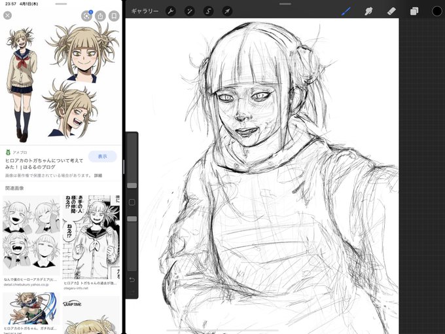Viewport: 445px width, 334px height.
Task: Open the Adjustments magic wand menu
Action: [x=189, y=11]
